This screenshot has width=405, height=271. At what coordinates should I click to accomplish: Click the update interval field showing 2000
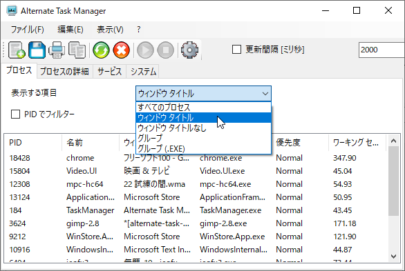tap(382, 50)
